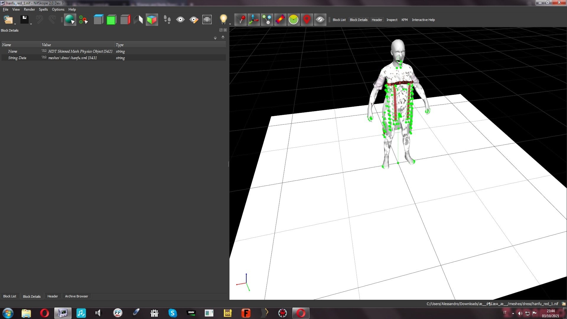Expand all rows with double-down chevron

tap(215, 38)
